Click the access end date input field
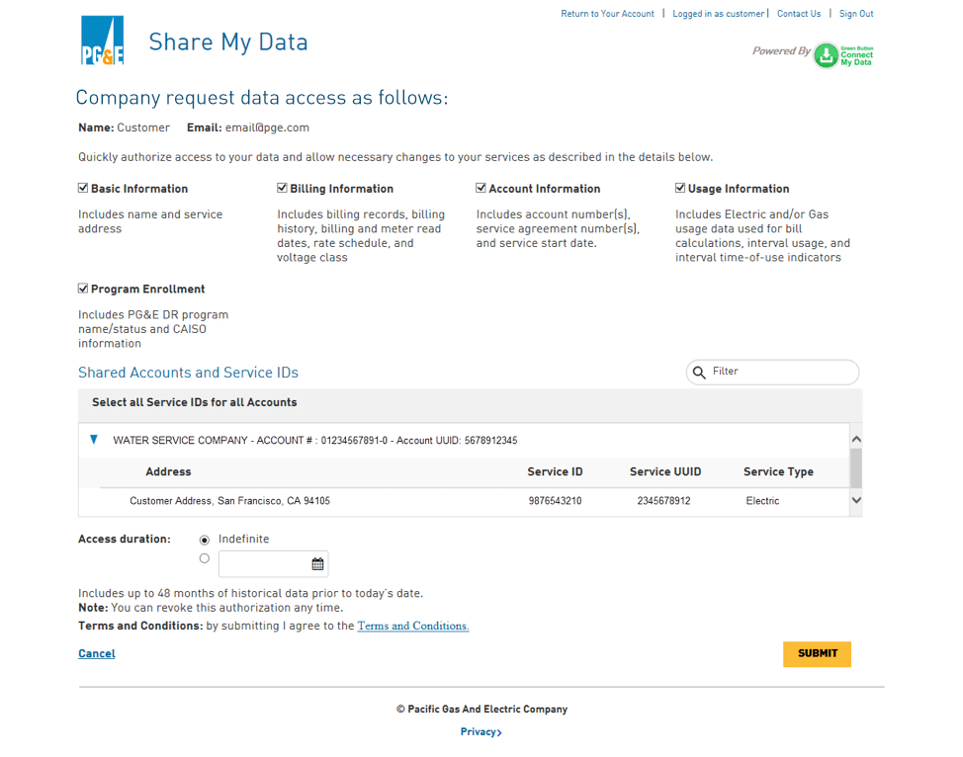Image resolution: width=963 pixels, height=757 pixels. coord(263,564)
